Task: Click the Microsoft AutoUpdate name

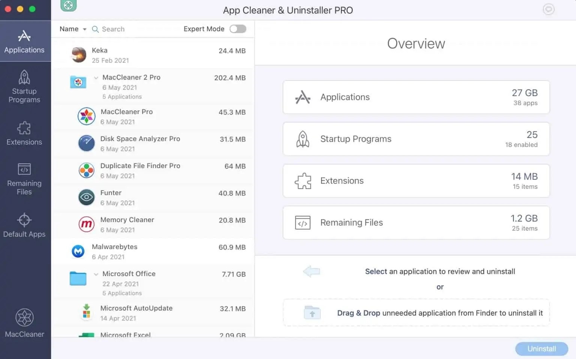Action: point(136,308)
